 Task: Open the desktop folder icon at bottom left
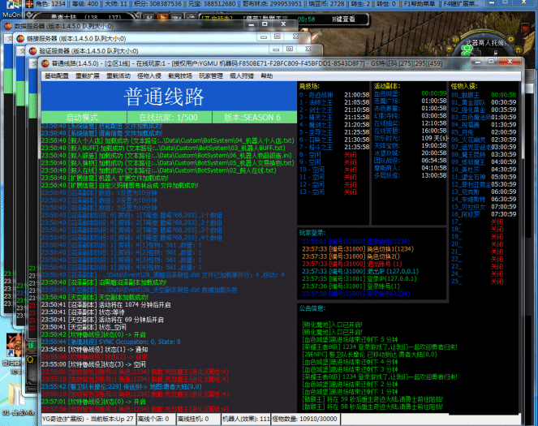pyautogui.click(x=14, y=403)
